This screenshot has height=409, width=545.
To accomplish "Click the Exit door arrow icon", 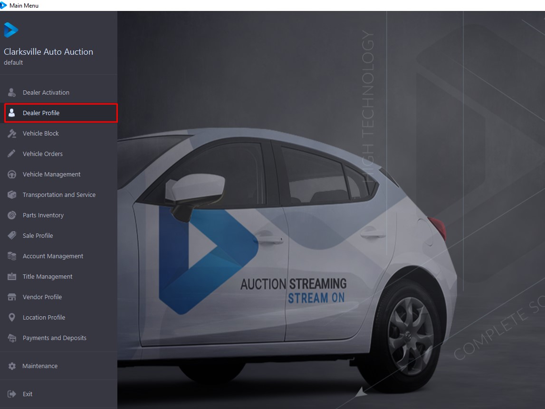I will (12, 394).
